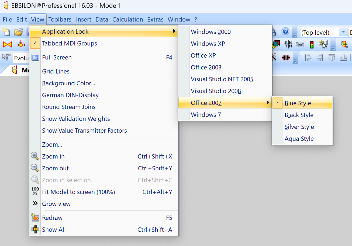Select Silver Style look
The height and width of the screenshot is (246, 352).
[x=302, y=127]
